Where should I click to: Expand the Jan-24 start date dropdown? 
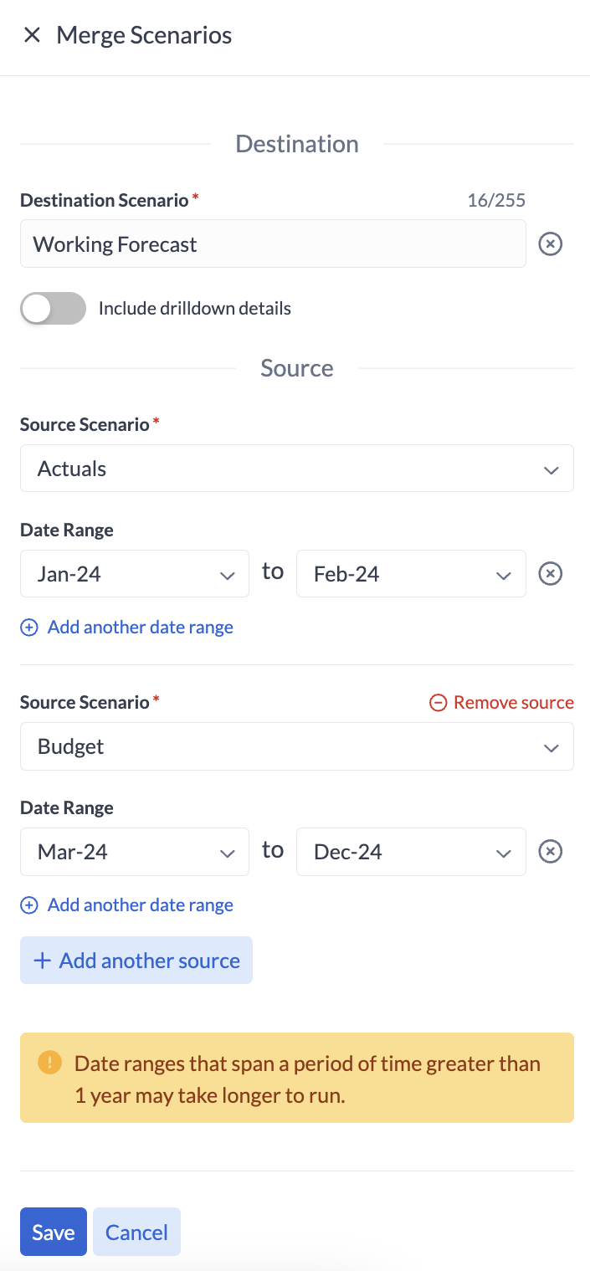click(135, 574)
